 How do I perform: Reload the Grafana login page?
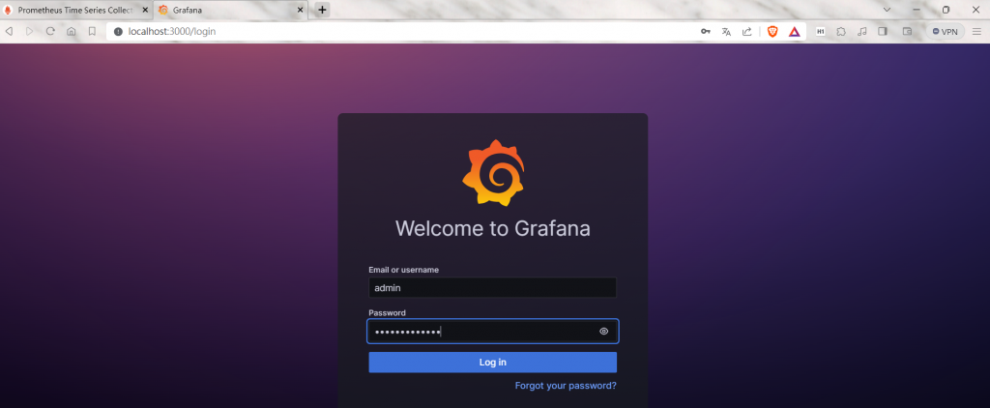pos(50,31)
